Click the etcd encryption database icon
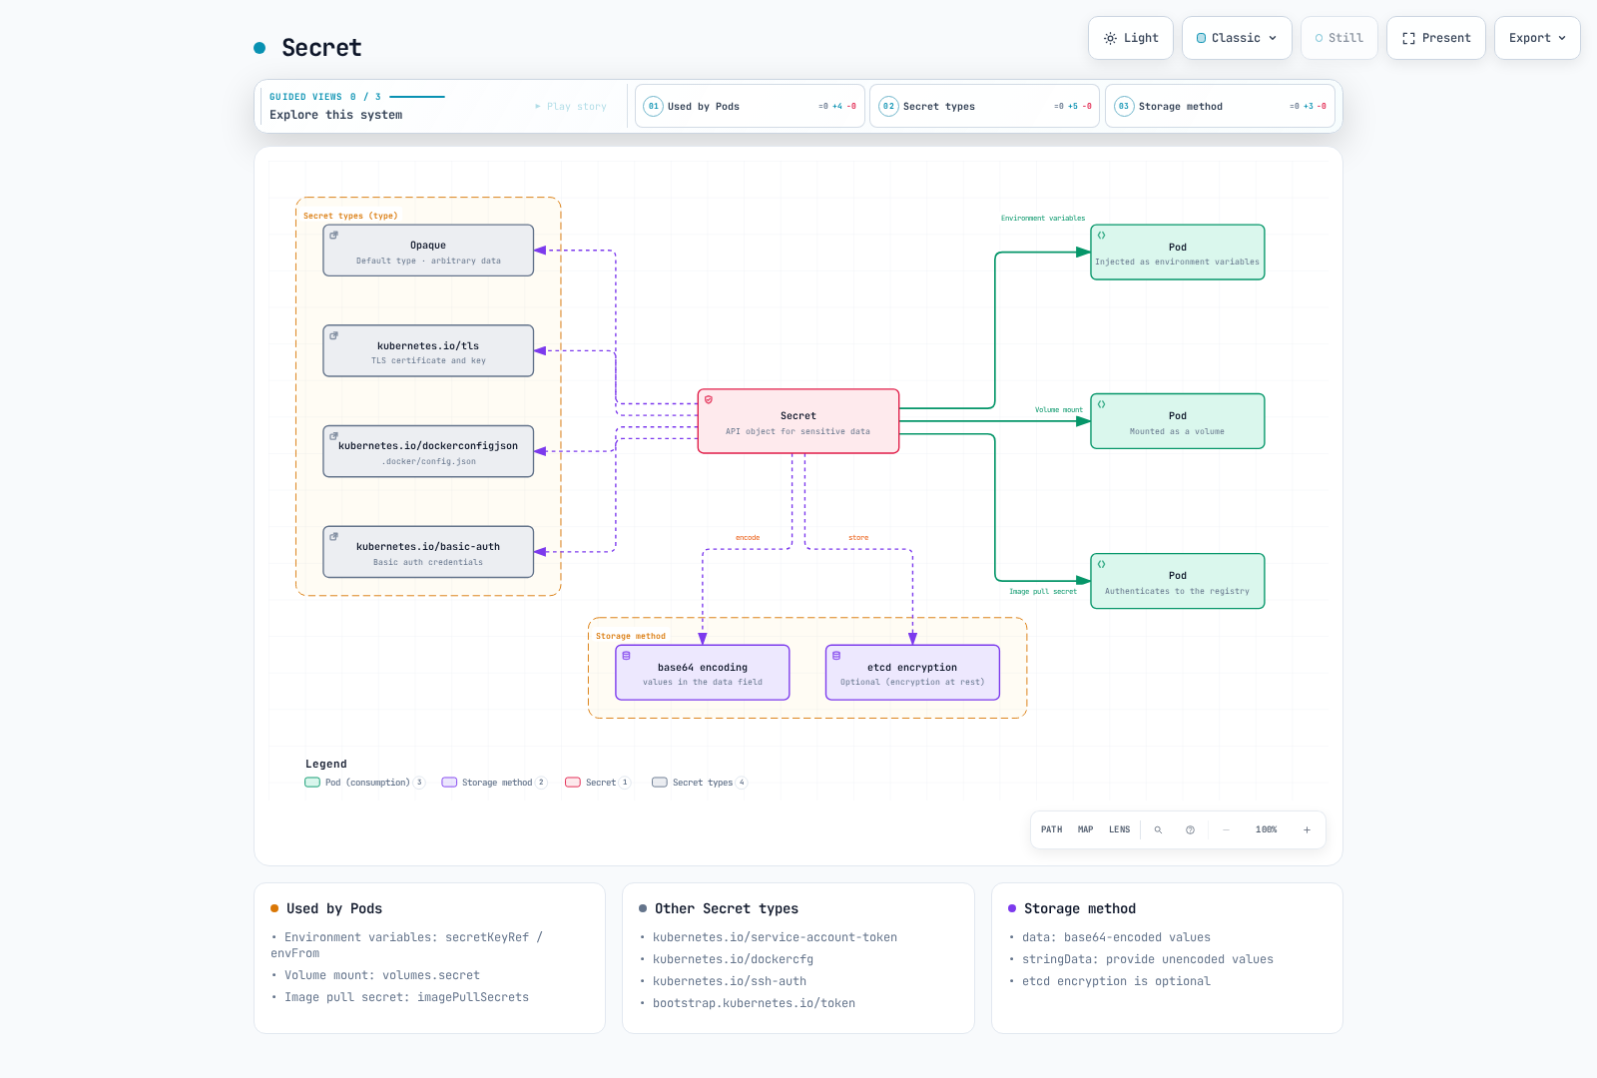Screen dimensions: 1597x1078 [836, 656]
